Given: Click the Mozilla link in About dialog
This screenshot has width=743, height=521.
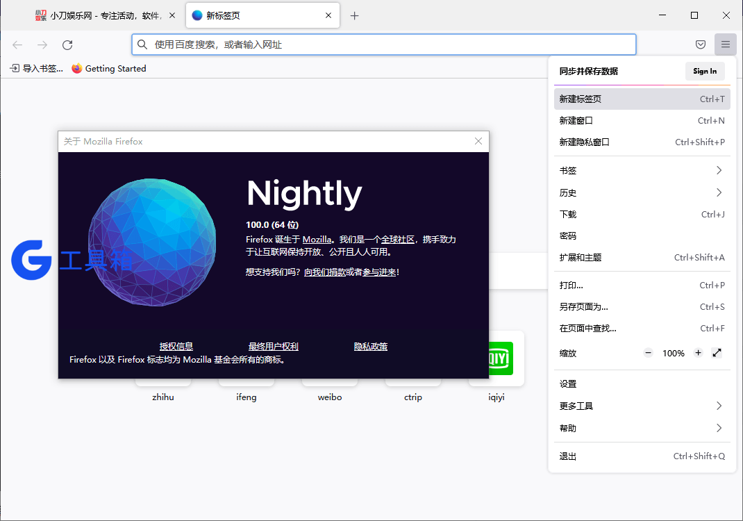Looking at the screenshot, I should pyautogui.click(x=317, y=240).
